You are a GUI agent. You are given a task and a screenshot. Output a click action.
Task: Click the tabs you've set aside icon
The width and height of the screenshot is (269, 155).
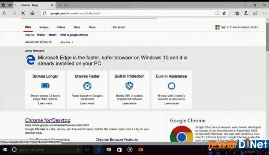coord(3,5)
